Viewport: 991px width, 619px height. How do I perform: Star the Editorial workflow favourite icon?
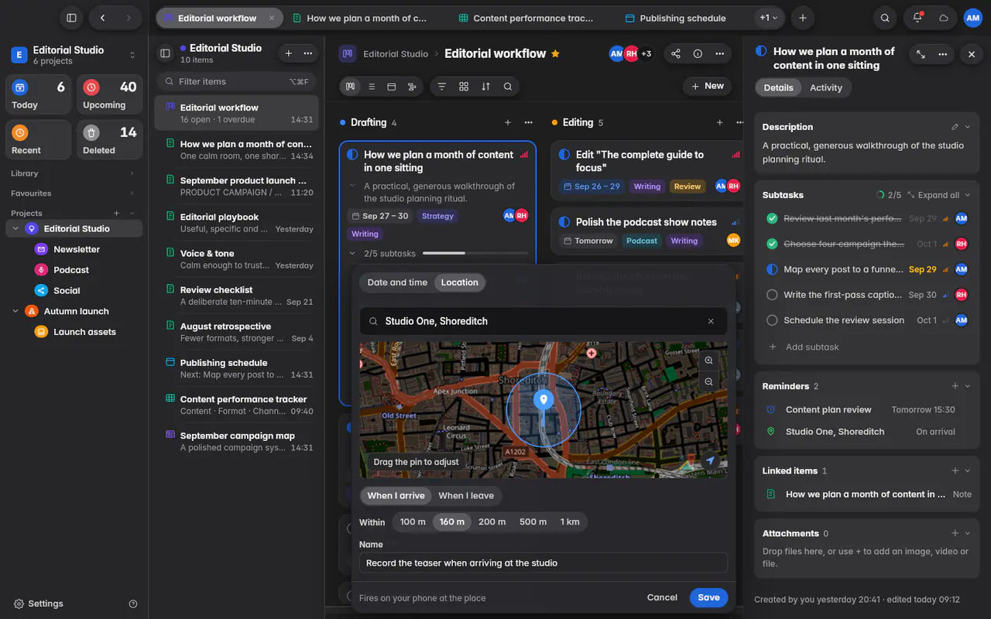(x=555, y=53)
